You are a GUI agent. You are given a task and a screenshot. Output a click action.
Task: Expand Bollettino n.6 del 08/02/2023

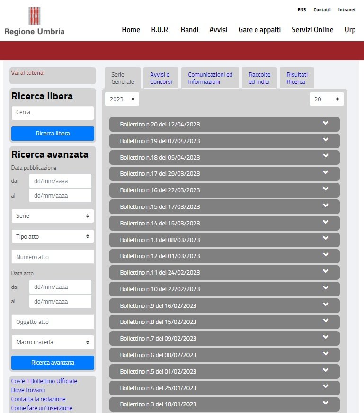(224, 355)
